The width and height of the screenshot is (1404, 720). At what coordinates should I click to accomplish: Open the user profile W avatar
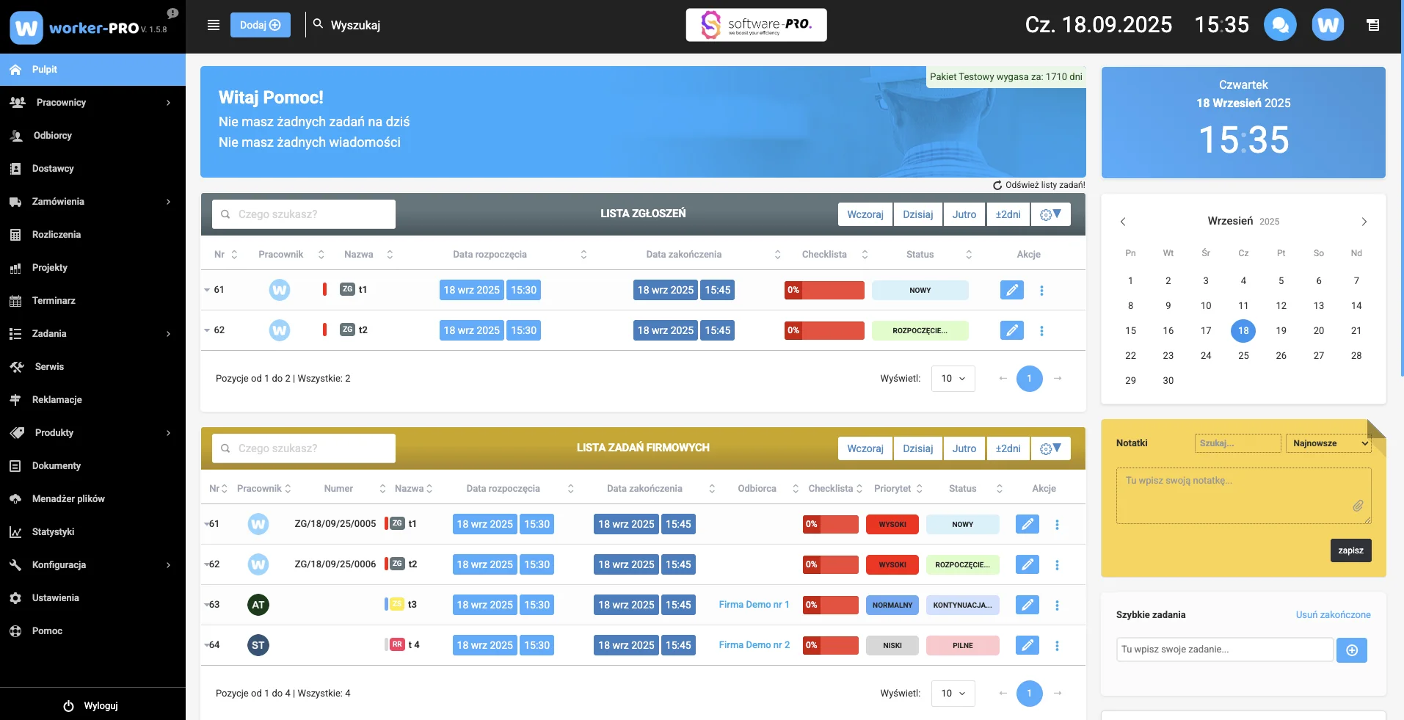pyautogui.click(x=1328, y=25)
